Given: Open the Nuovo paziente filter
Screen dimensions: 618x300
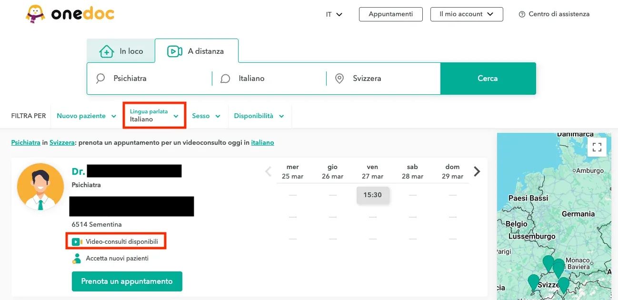Looking at the screenshot, I should pyautogui.click(x=86, y=116).
